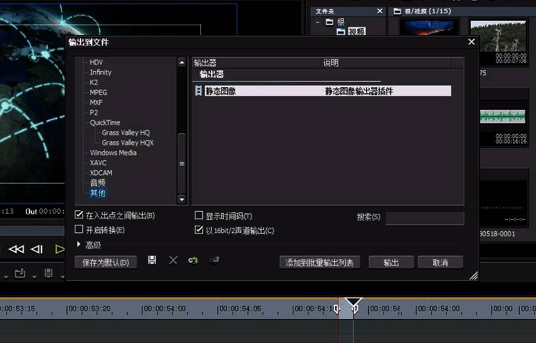Click the save preset floppy icon
The width and height of the screenshot is (536, 343).
(152, 260)
